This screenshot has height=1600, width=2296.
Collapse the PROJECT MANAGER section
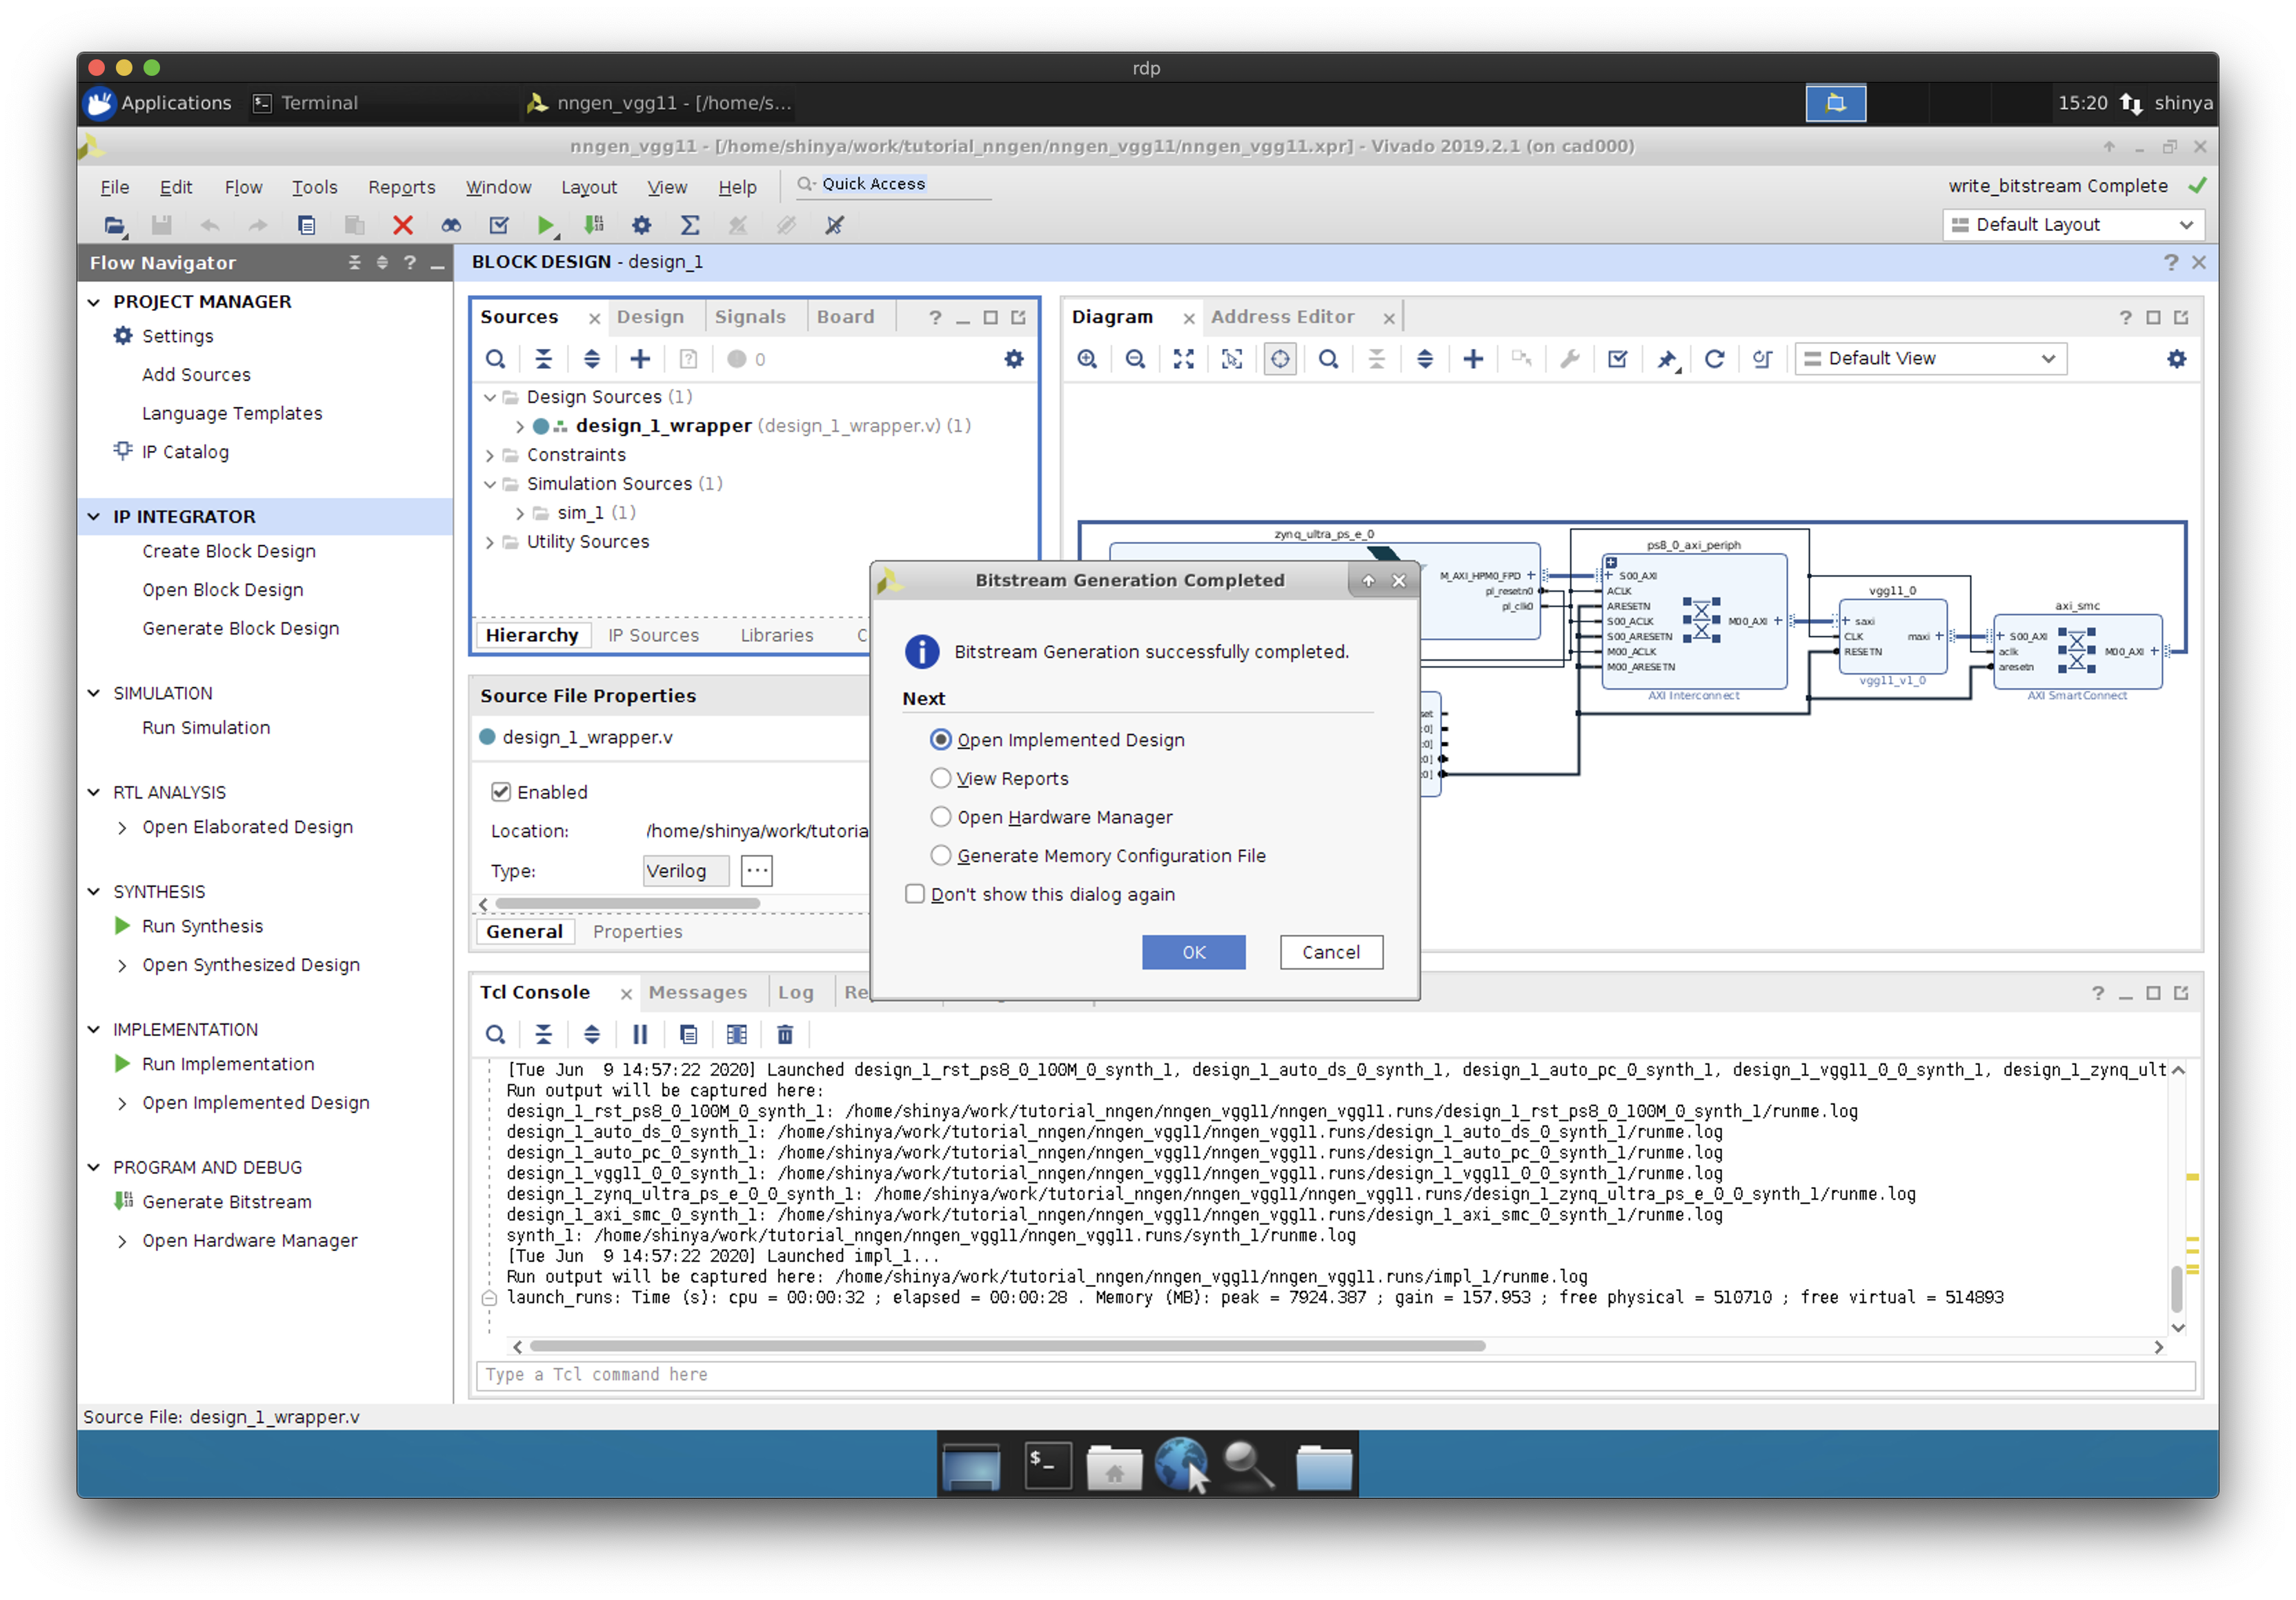tap(94, 302)
